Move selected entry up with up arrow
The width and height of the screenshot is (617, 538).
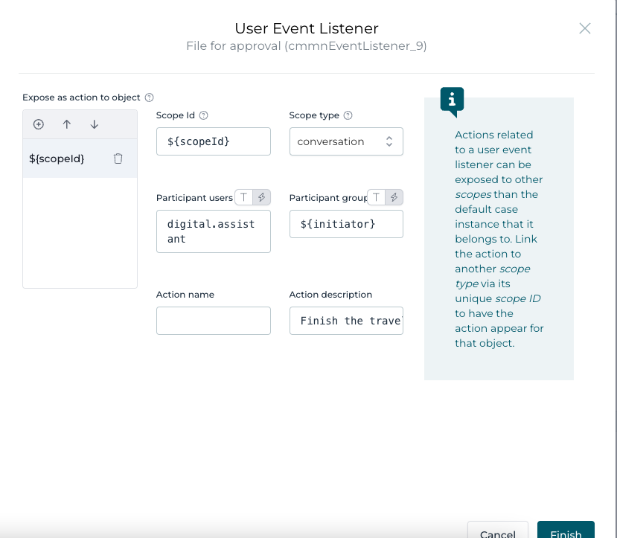click(67, 124)
